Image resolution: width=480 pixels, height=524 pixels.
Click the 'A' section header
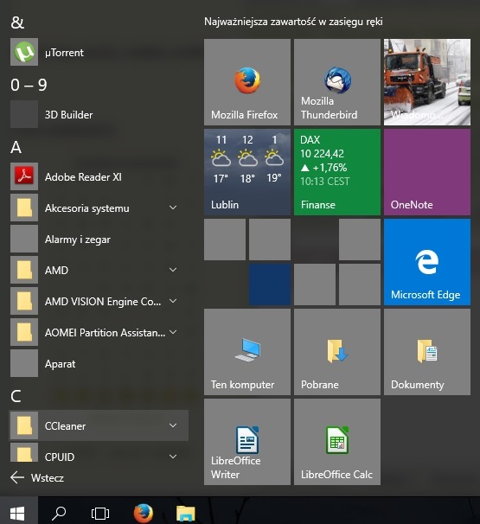pos(16,147)
